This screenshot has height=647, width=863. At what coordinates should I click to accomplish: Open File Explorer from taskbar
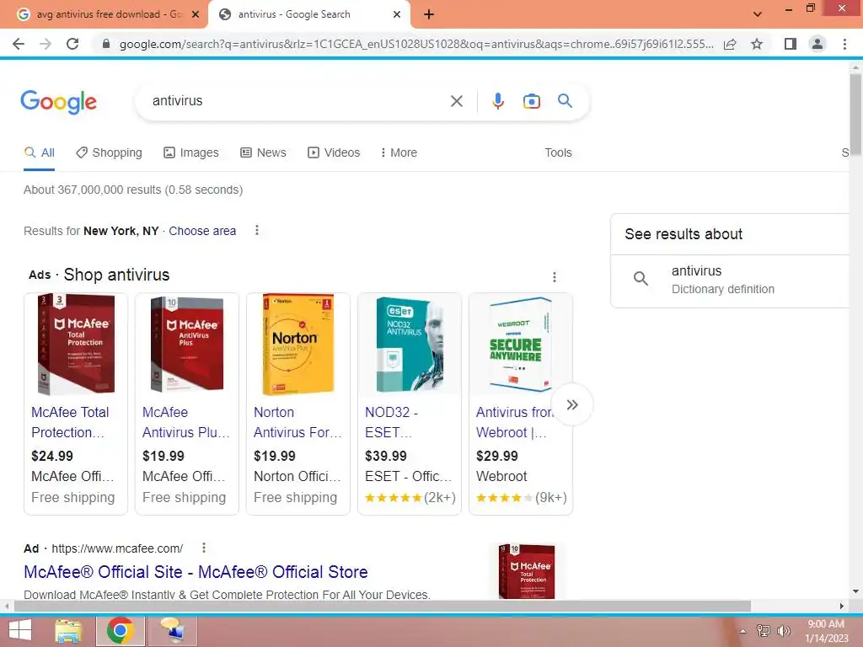click(69, 630)
